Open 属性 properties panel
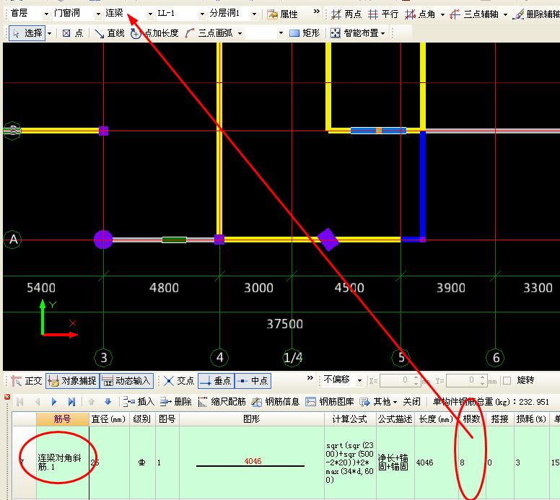Viewport: 560px width, 500px height. (x=282, y=14)
